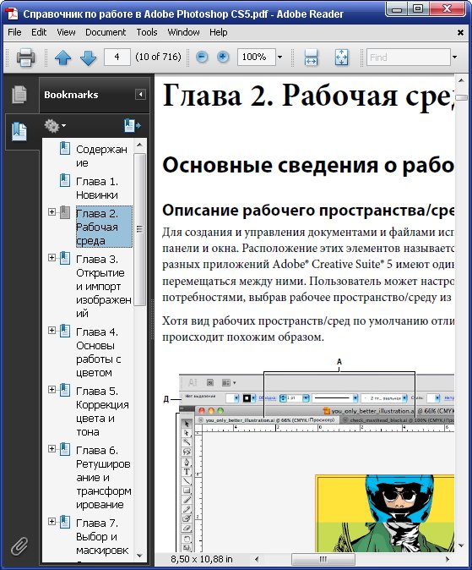The width and height of the screenshot is (472, 570).
Task: Click bookmark icon next to Глава 5
Action: (65, 390)
